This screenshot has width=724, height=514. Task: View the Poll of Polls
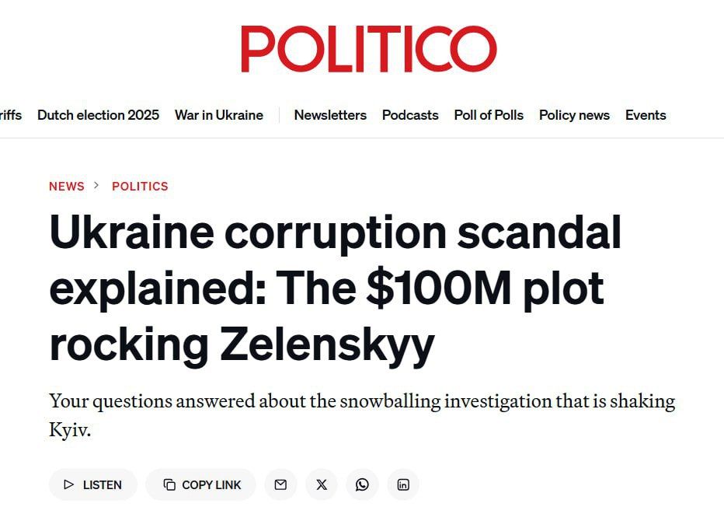(x=489, y=115)
